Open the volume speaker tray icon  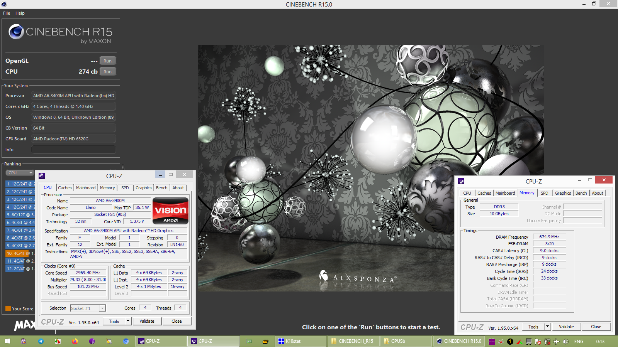coord(565,342)
